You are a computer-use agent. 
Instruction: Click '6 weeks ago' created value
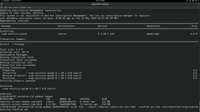(87, 102)
